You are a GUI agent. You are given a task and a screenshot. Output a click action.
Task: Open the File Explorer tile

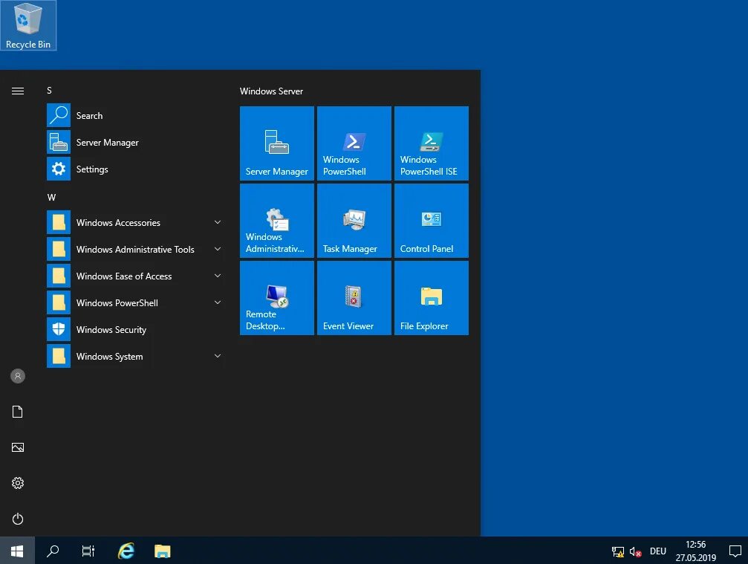(432, 298)
